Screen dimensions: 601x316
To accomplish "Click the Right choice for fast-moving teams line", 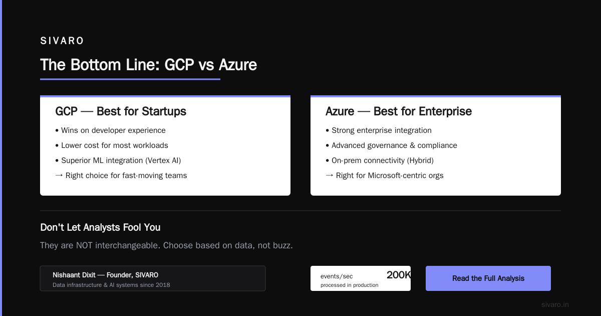I will [x=121, y=176].
